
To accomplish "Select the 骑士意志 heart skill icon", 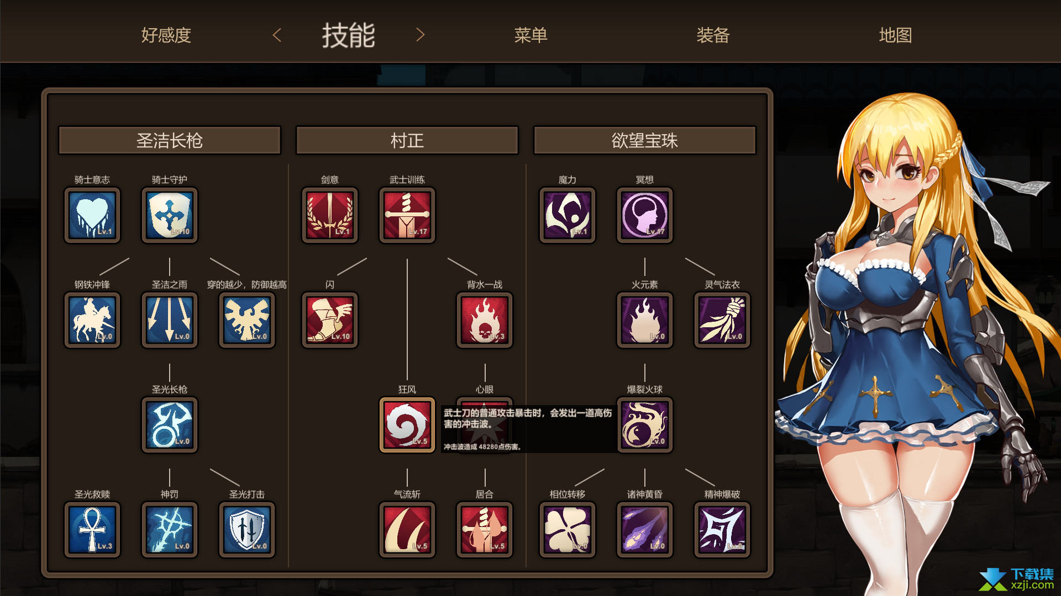I will tap(92, 215).
